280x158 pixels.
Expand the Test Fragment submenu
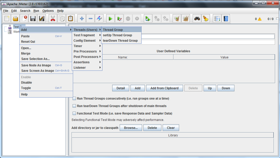coord(87,35)
